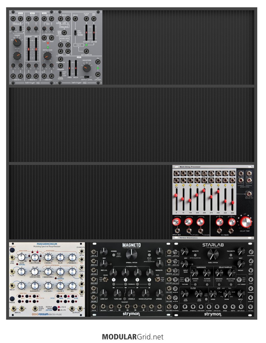This screenshot has width=266, height=343.
Task: Click the PITCH knob on Behringer 110
Action: pyautogui.click(x=17, y=56)
